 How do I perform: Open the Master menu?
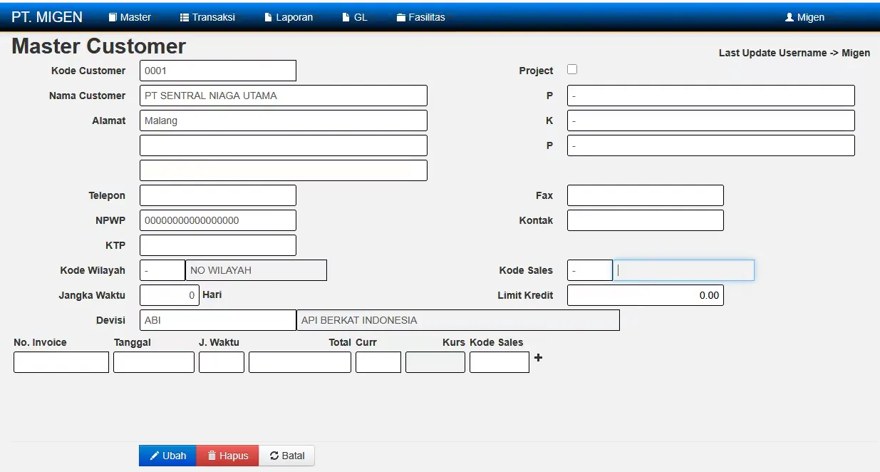click(x=130, y=17)
